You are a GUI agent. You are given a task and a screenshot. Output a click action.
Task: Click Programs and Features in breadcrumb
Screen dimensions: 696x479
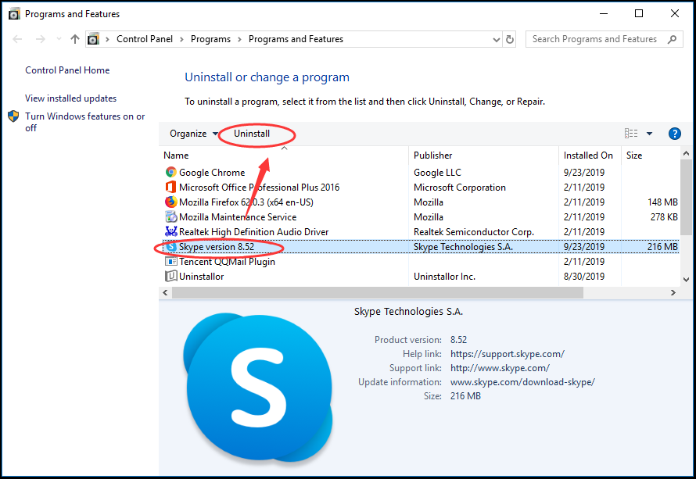click(x=296, y=39)
